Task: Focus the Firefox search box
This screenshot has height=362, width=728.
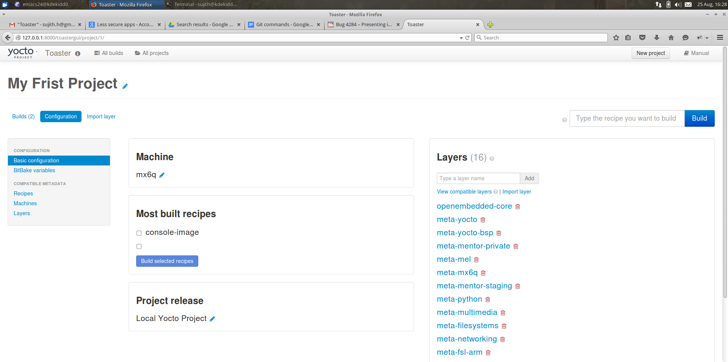Action: click(541, 38)
